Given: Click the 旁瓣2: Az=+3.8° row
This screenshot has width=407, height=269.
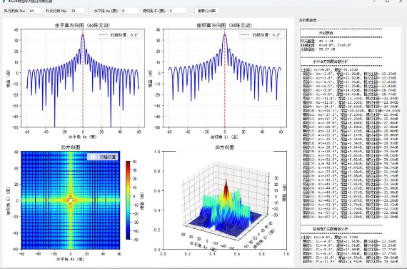Looking at the screenshot, I should [349, 78].
